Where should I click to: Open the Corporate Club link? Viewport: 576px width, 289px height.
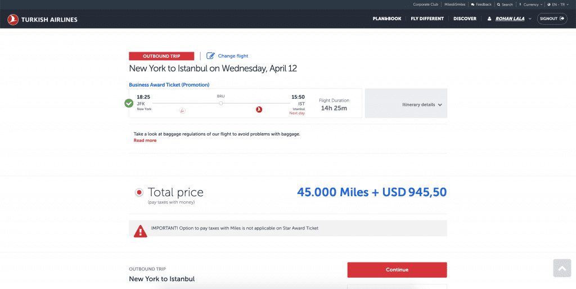pos(425,4)
